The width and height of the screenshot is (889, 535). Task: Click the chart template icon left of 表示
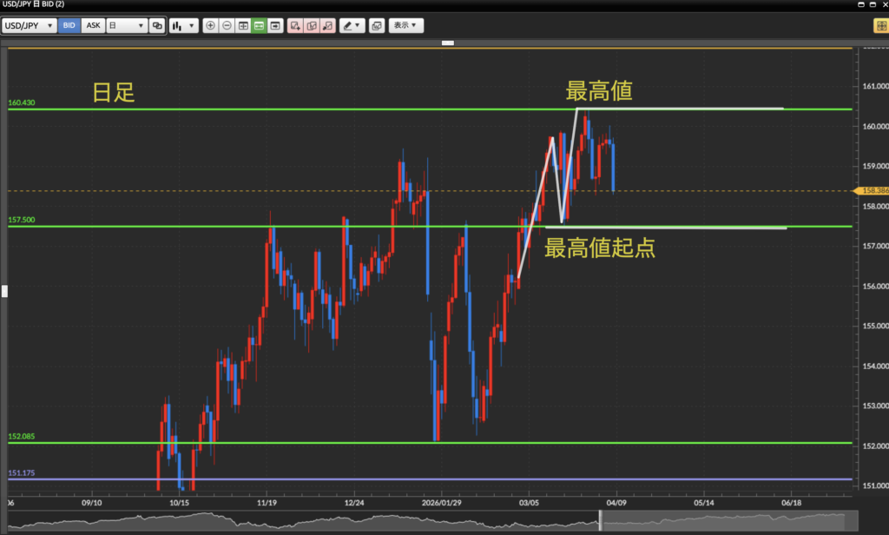[x=376, y=26]
